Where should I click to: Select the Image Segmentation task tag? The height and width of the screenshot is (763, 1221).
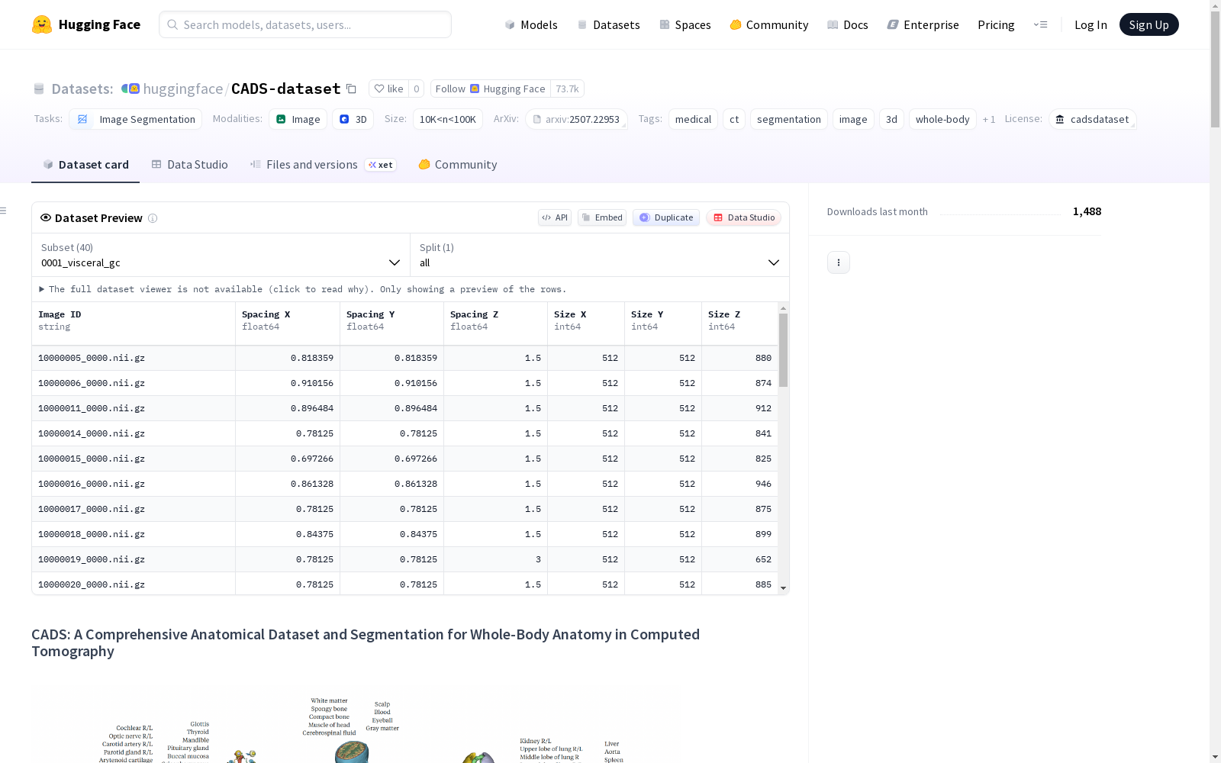[x=136, y=120]
